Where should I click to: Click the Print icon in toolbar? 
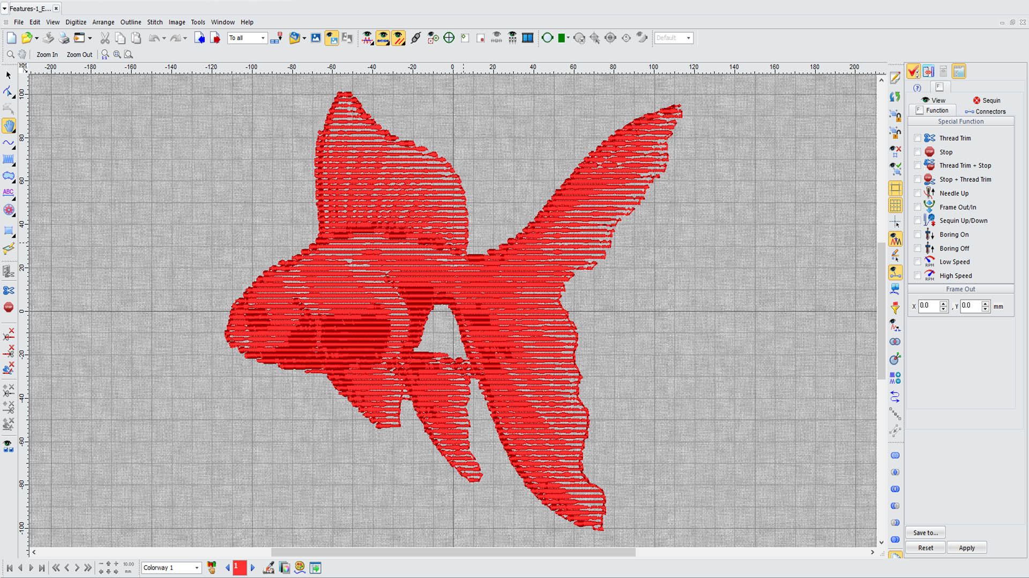[x=64, y=38]
